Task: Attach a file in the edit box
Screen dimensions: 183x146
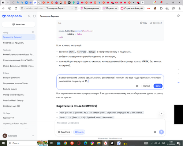Action: pos(137,86)
